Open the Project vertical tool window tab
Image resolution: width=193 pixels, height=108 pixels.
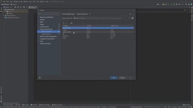1,9
